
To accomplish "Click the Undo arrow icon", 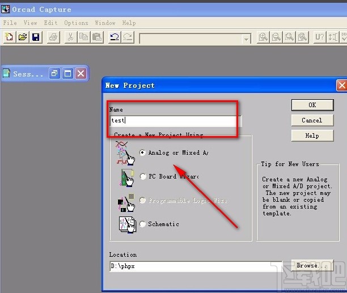I will [x=115, y=37].
